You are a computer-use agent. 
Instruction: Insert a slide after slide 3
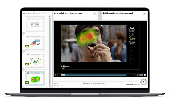tap(23, 69)
